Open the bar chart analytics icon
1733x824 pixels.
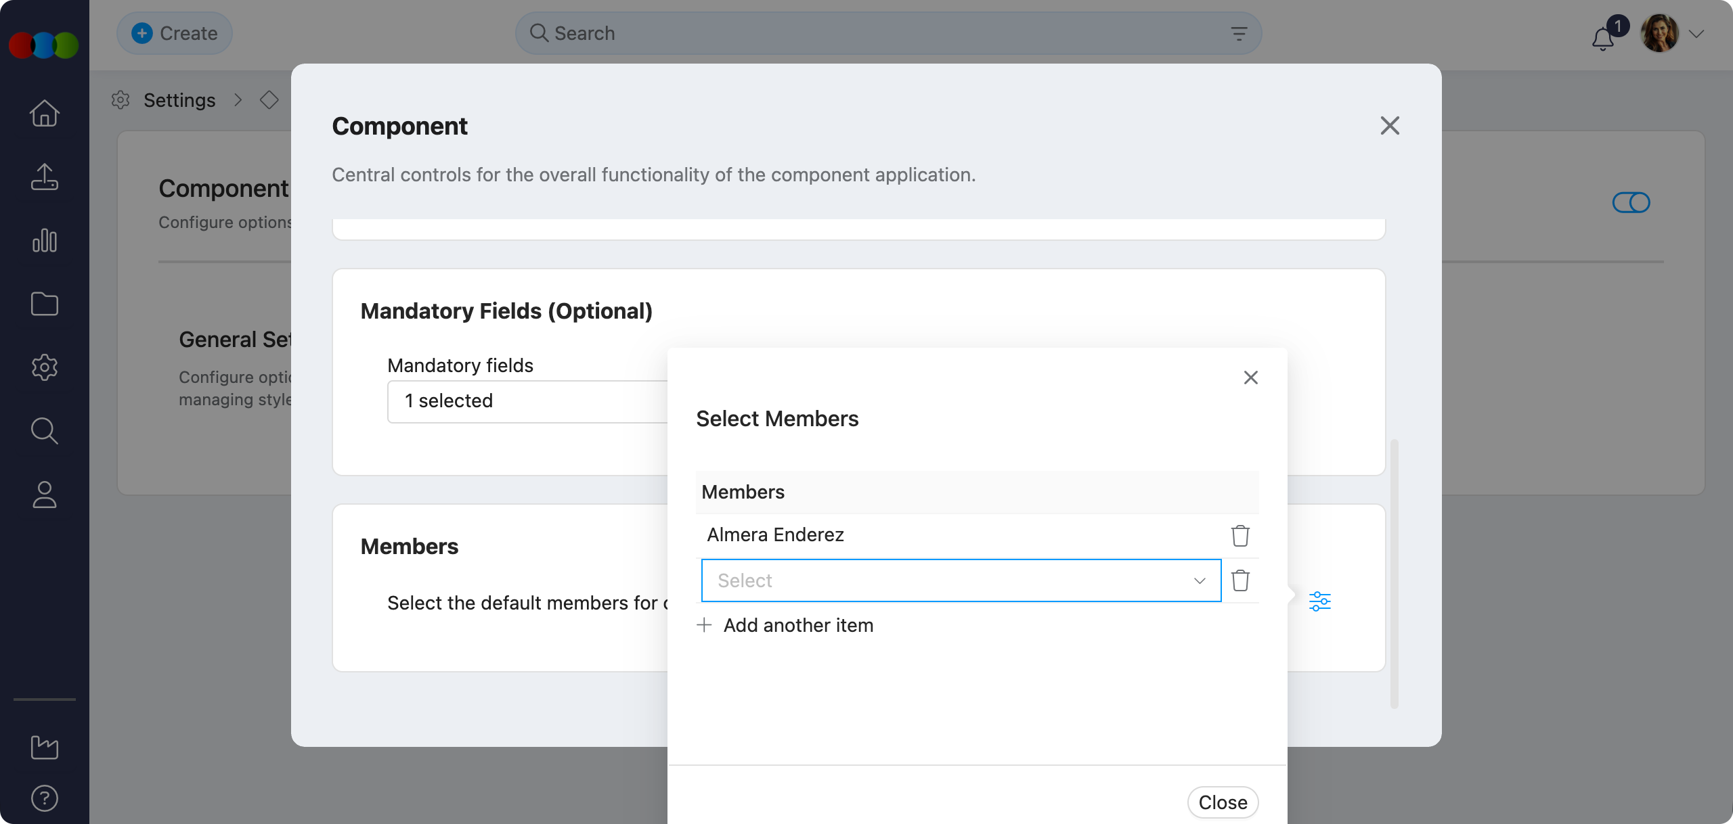pyautogui.click(x=45, y=240)
